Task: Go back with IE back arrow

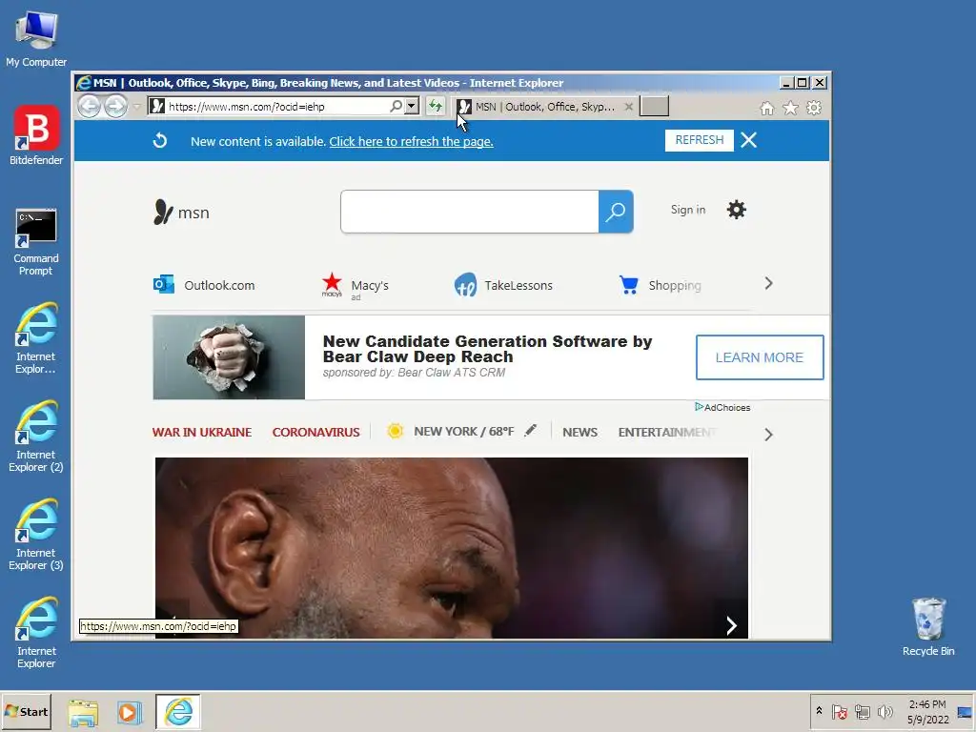Action: 89,107
